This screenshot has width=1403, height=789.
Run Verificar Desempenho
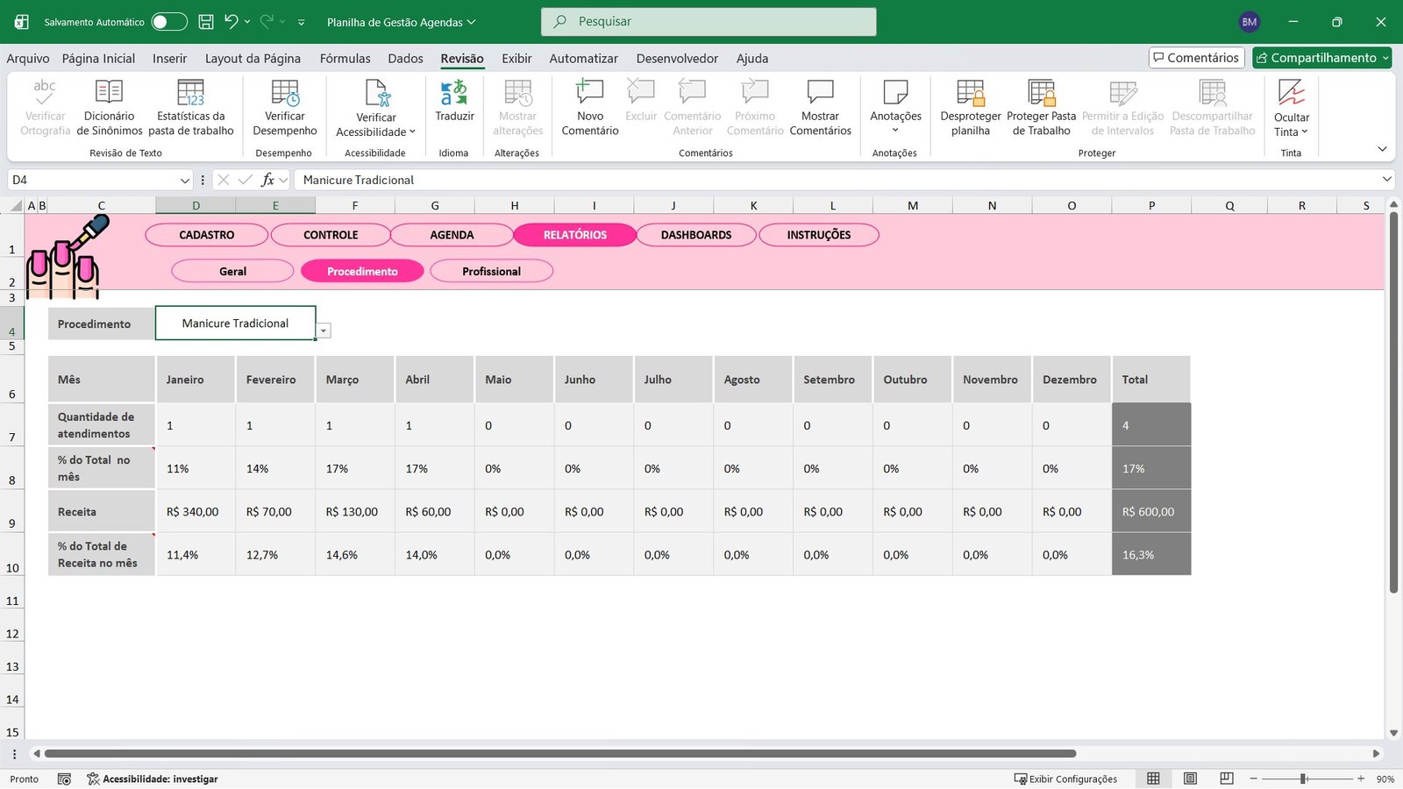pyautogui.click(x=284, y=107)
